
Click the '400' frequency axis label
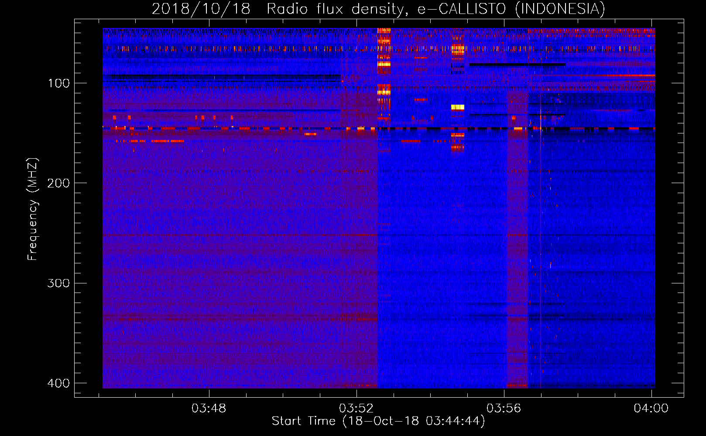coord(58,383)
